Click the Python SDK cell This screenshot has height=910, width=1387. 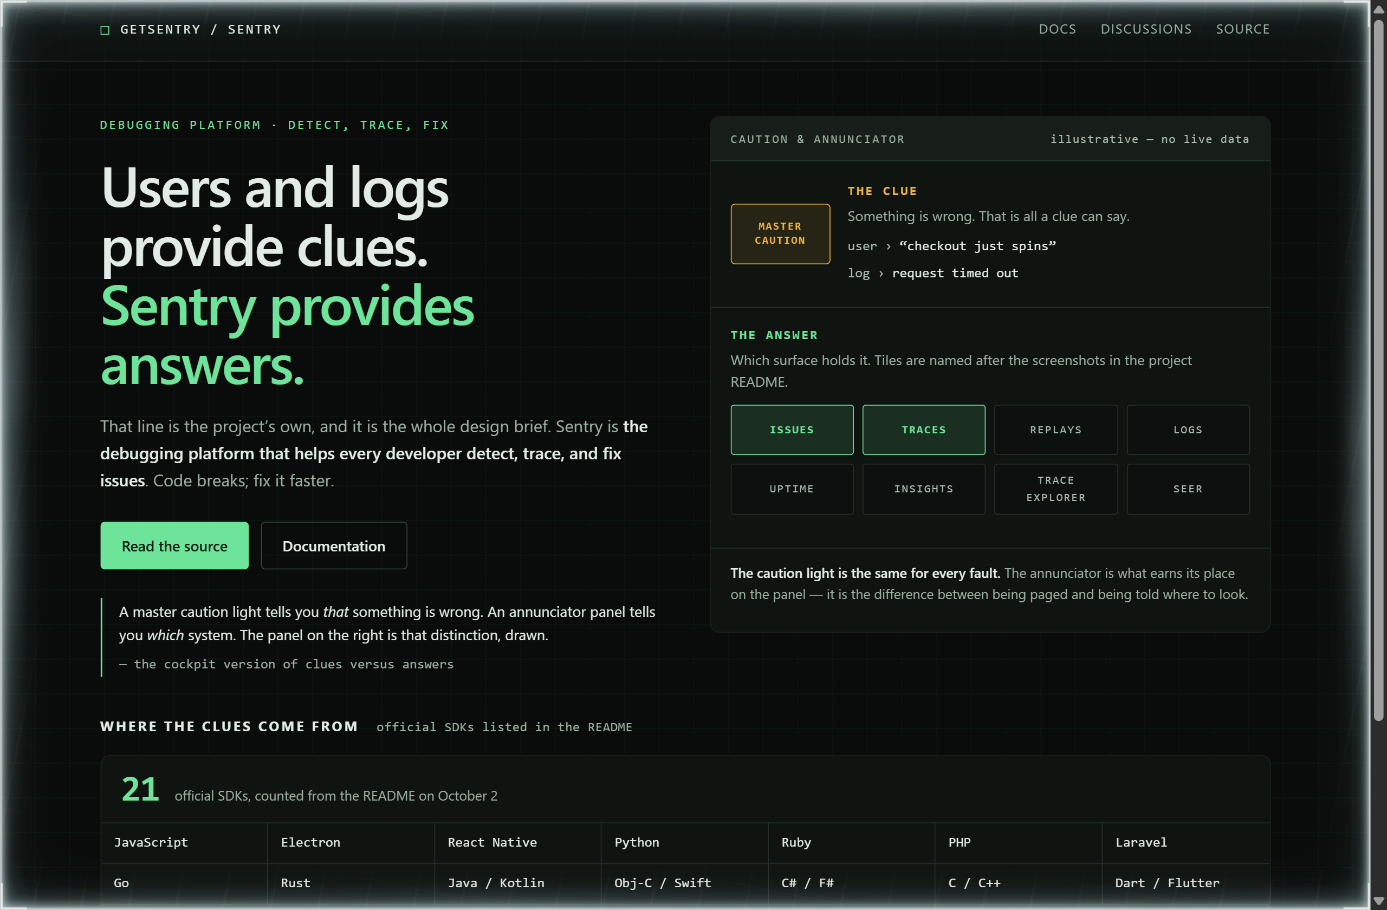click(x=685, y=843)
